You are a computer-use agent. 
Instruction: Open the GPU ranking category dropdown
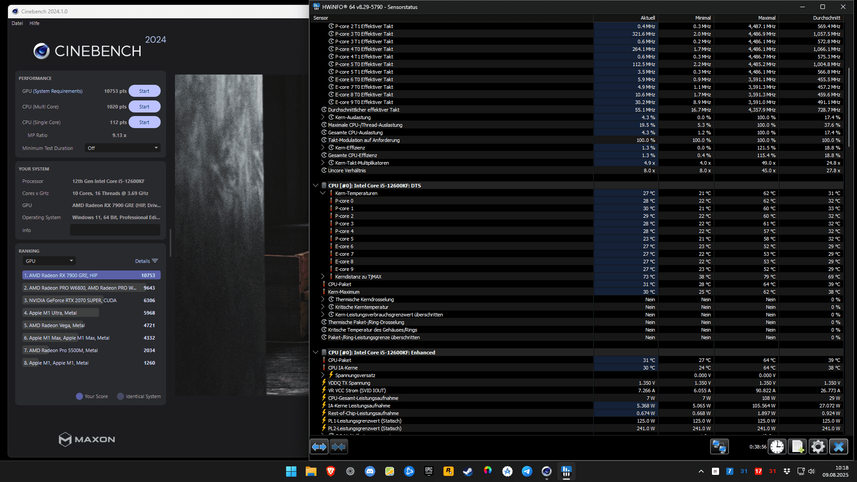point(49,261)
